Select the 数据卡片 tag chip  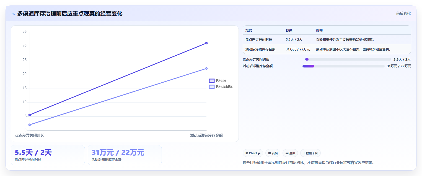tap(310, 153)
